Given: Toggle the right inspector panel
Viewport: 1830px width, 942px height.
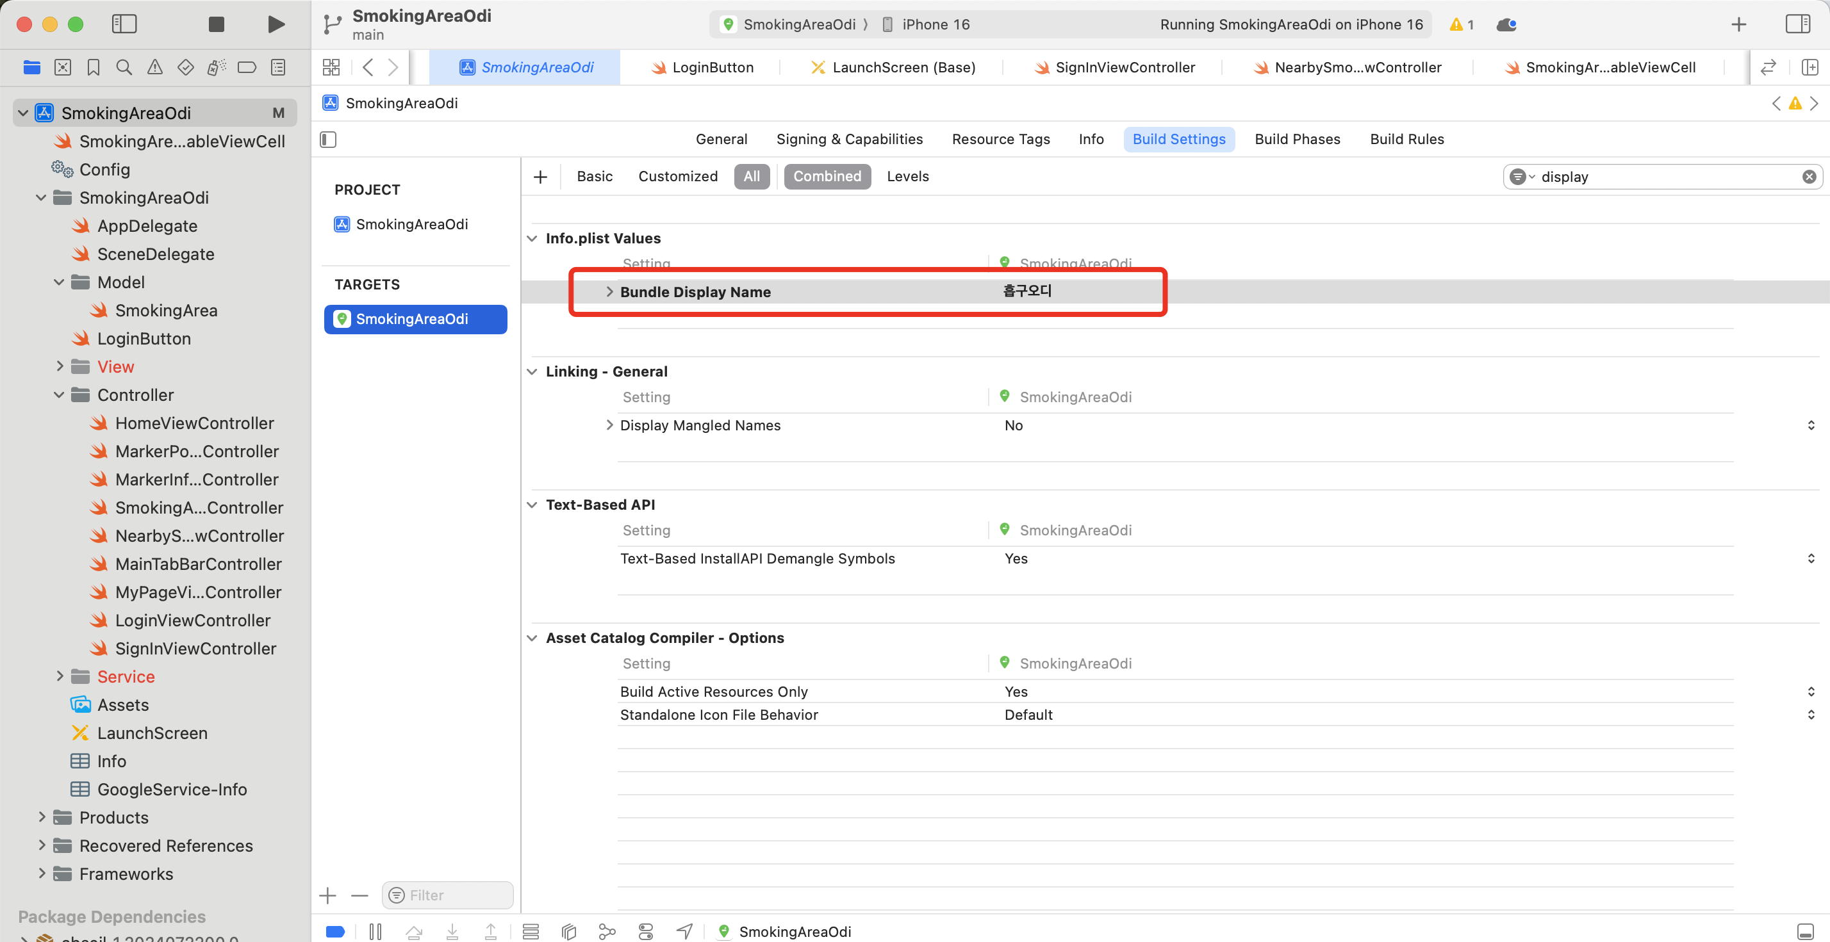Looking at the screenshot, I should tap(1797, 24).
